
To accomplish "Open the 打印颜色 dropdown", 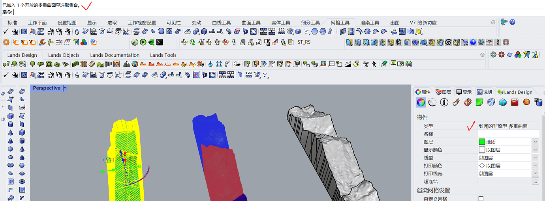I will tap(536, 166).
